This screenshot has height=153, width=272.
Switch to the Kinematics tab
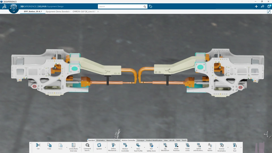pyautogui.click(x=101, y=140)
